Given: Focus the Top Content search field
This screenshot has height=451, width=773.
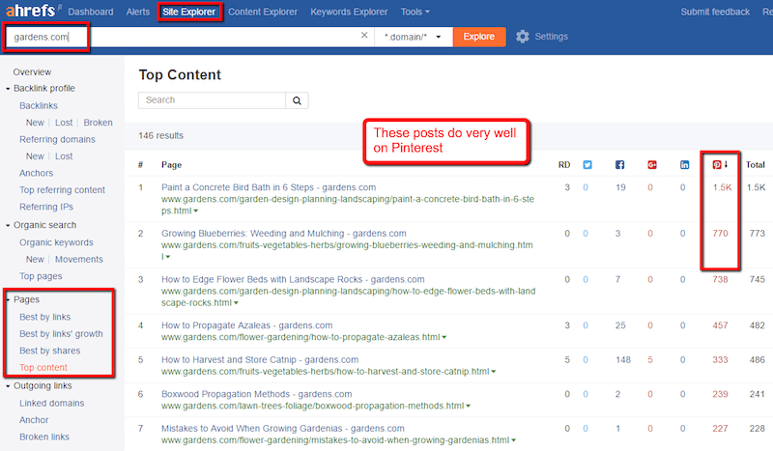Looking at the screenshot, I should (212, 100).
